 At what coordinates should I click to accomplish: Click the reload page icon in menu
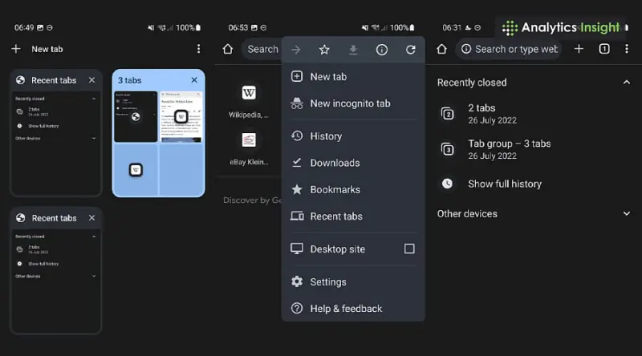(411, 50)
